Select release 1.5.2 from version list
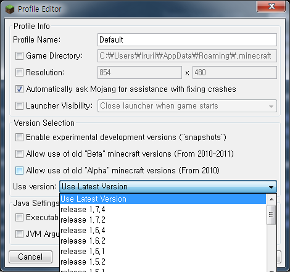Image resolution: width=290 pixels, height=272 pixels. (x=163, y=262)
